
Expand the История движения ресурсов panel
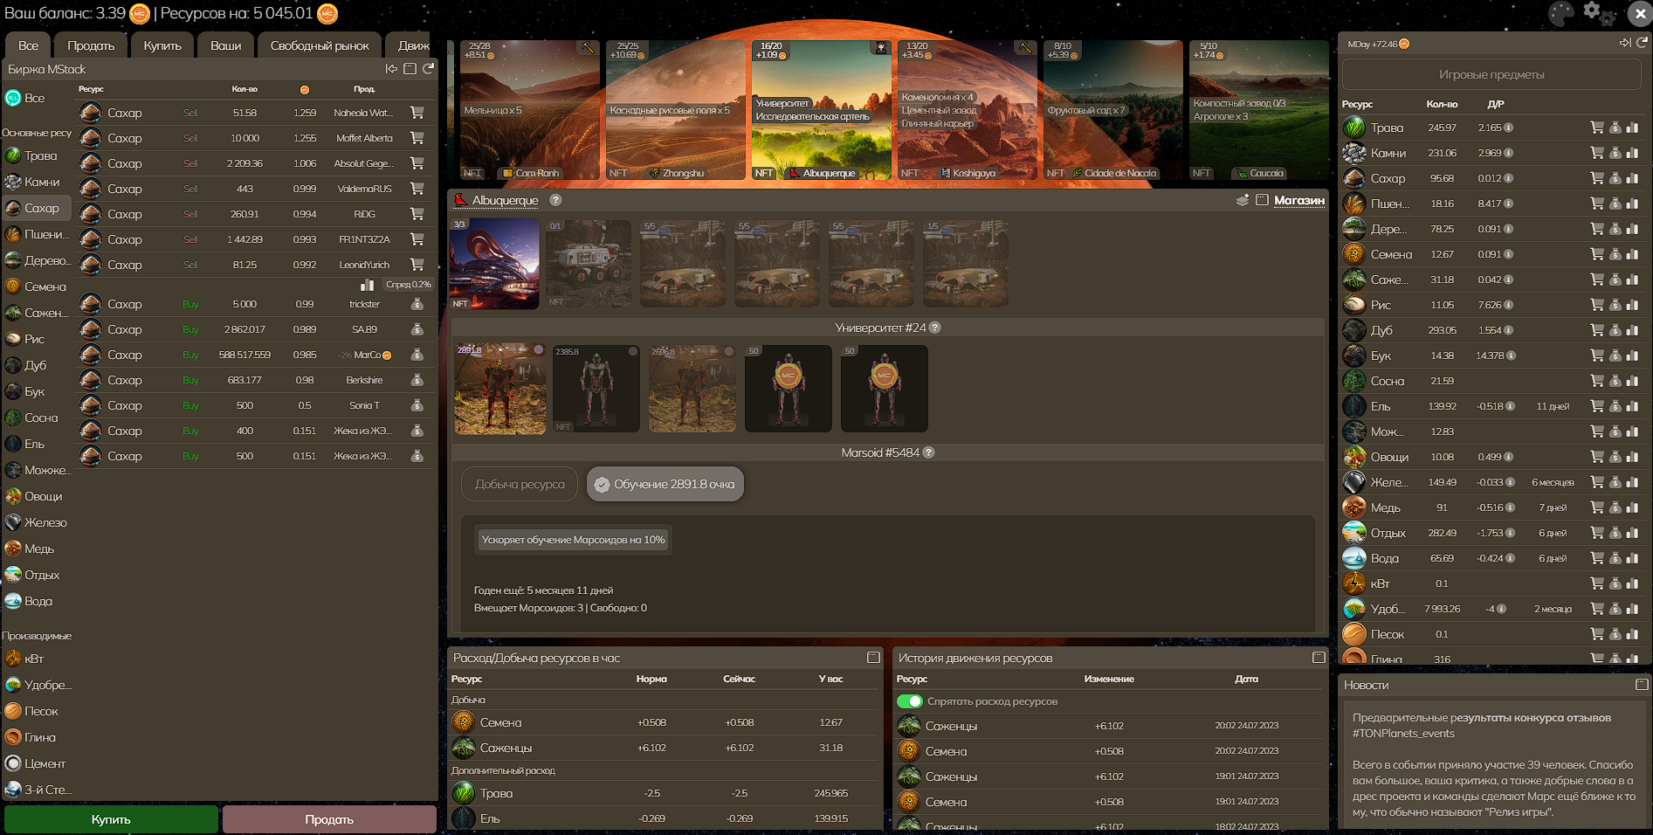pos(1319,658)
